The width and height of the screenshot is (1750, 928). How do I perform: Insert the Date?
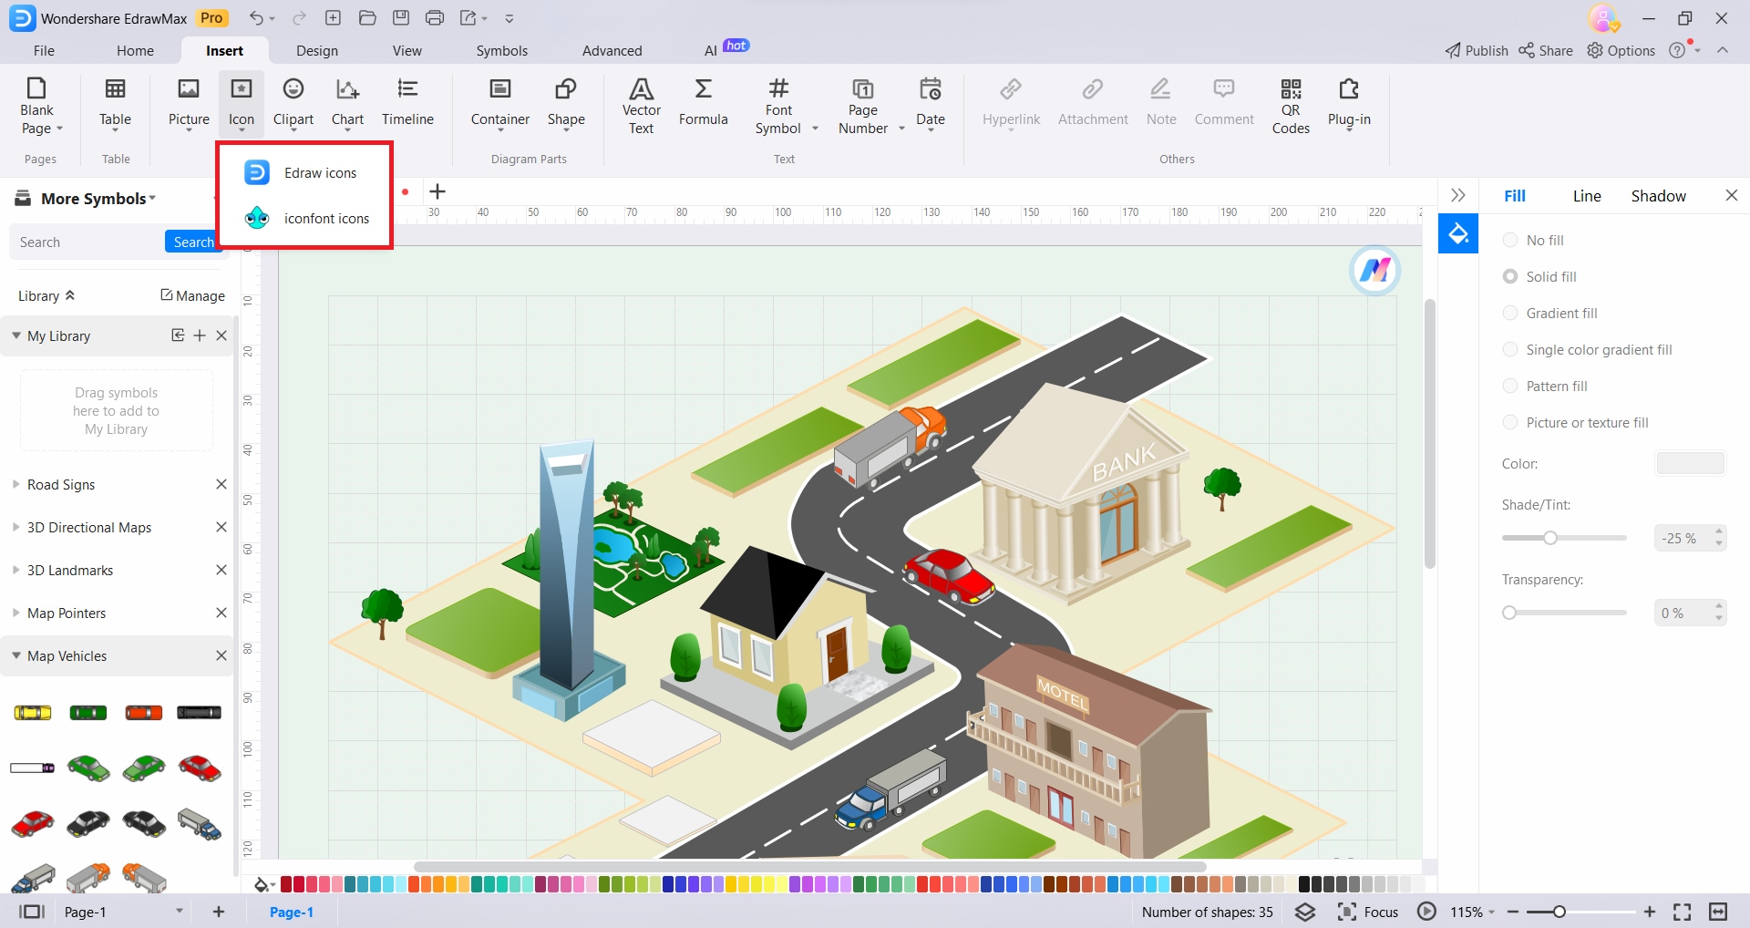click(931, 106)
